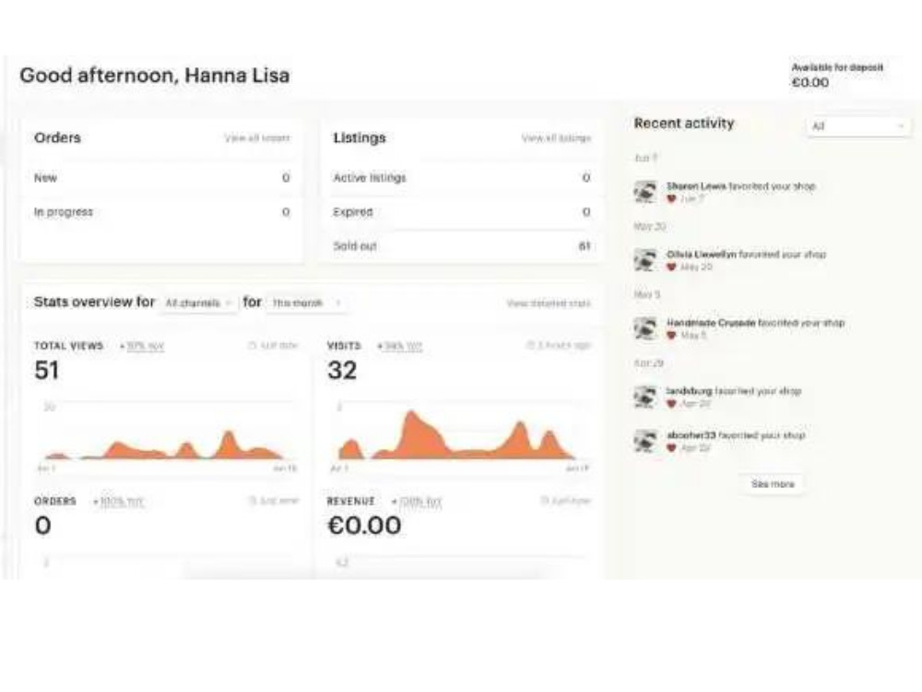Open abooher33's profile name link
This screenshot has width=922, height=692.
click(691, 435)
